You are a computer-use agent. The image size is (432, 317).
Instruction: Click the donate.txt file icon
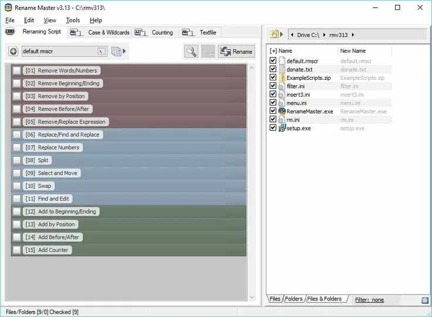click(x=282, y=69)
